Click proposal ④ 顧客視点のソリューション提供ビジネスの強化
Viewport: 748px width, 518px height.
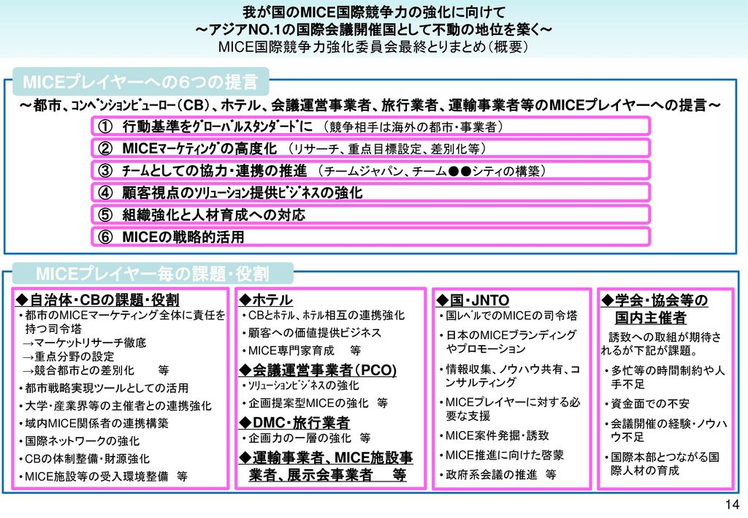click(370, 192)
